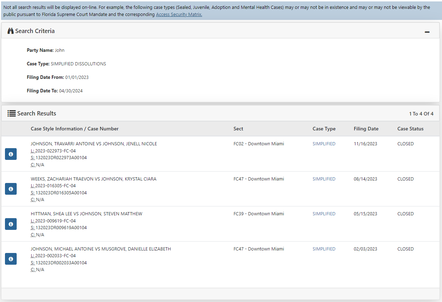Open info for Weeks, Zachariah Traevon case
The width and height of the screenshot is (442, 302).
pyautogui.click(x=11, y=189)
